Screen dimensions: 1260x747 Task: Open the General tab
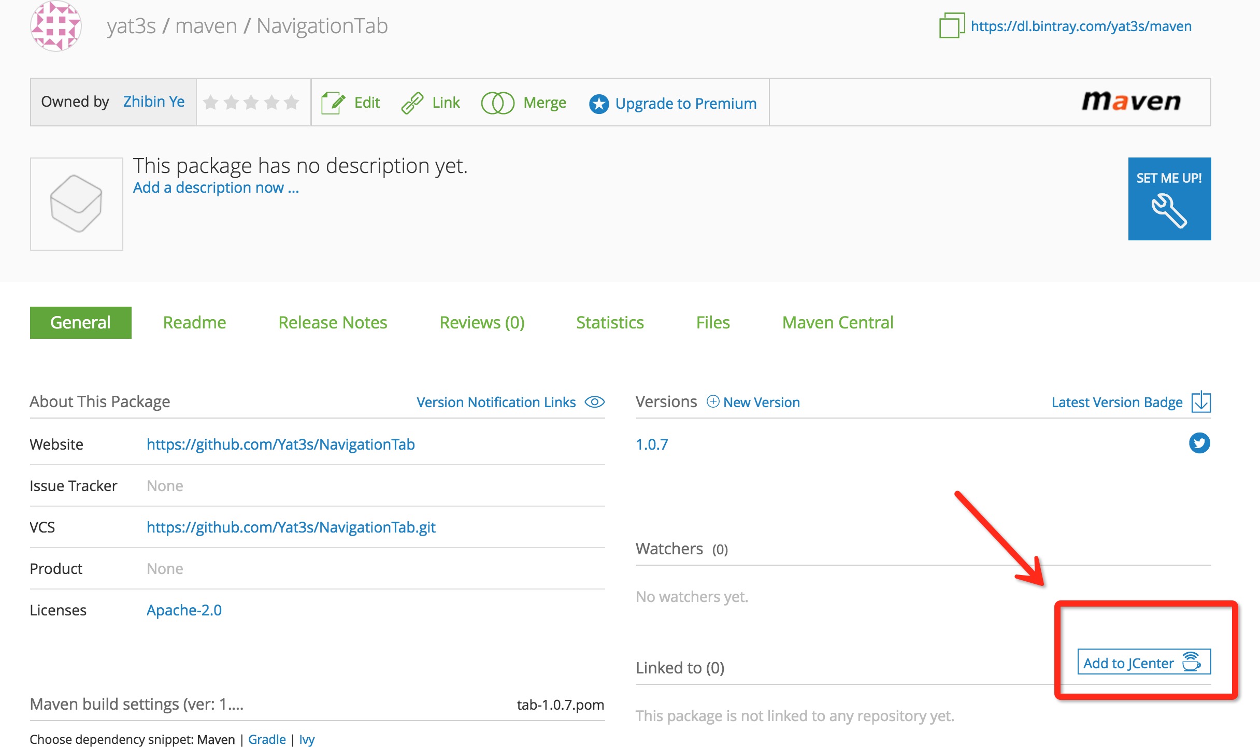80,322
